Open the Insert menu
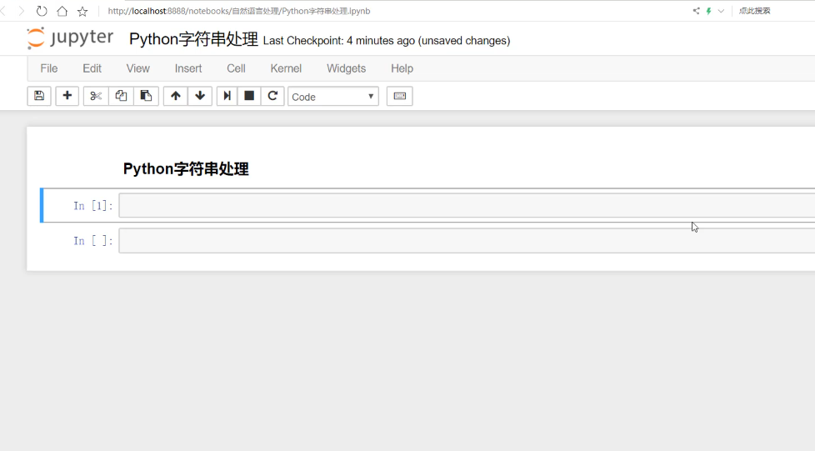815x451 pixels. [x=188, y=68]
